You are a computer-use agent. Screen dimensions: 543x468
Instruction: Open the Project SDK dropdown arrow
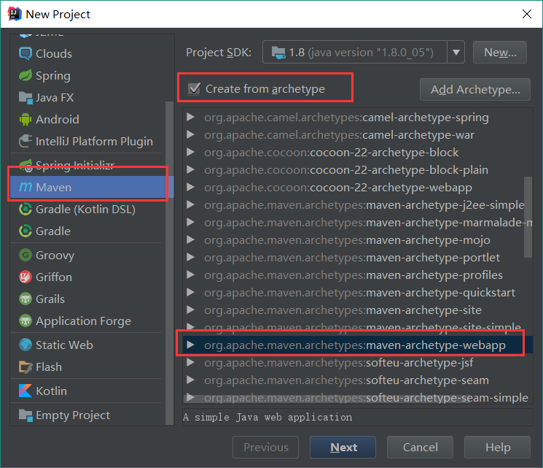pyautogui.click(x=456, y=53)
